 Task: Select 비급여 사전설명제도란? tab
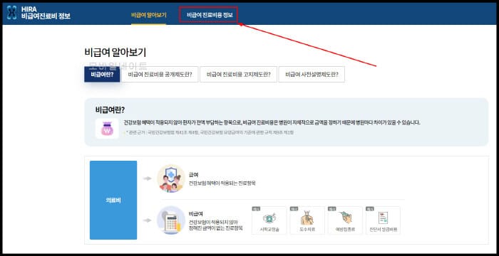[x=312, y=75]
